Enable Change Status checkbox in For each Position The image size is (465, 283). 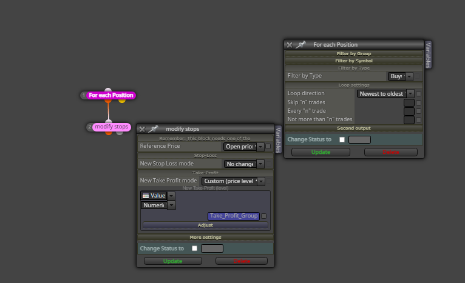(342, 139)
